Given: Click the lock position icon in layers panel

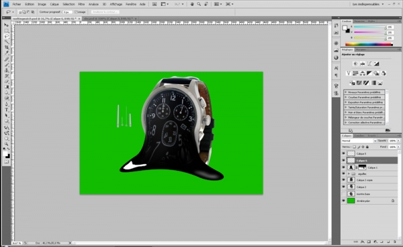Looking at the screenshot, I should pyautogui.click(x=363, y=147).
